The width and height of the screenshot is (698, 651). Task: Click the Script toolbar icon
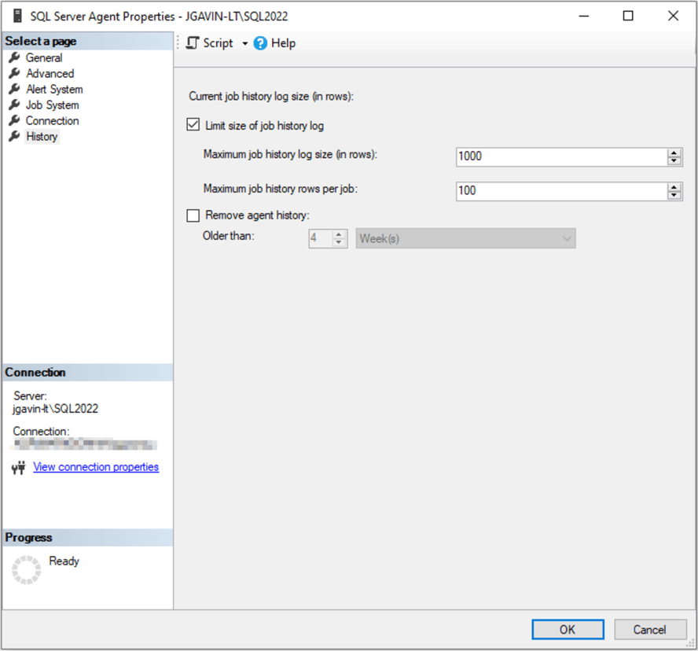click(x=193, y=43)
